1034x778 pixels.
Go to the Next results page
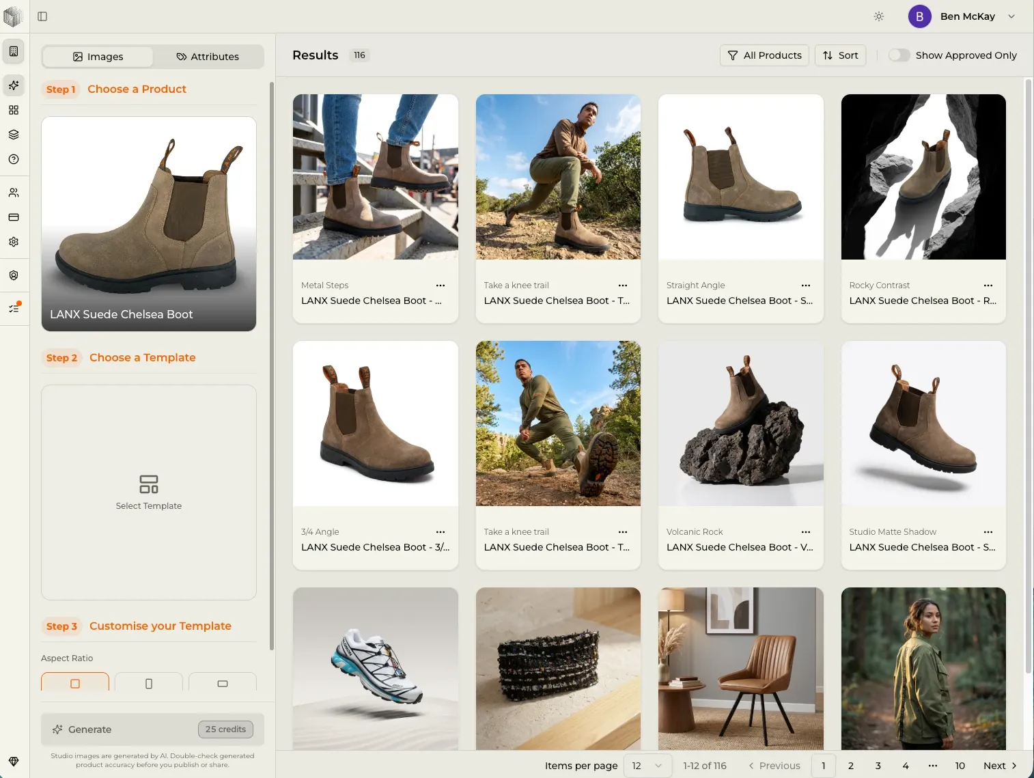click(x=1001, y=766)
